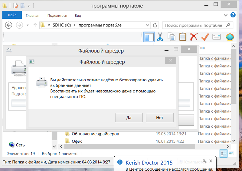Viewport: 242px width, 171px height.
Task: Toggle the preview pane layout toolbar icon
Action: pos(149,37)
